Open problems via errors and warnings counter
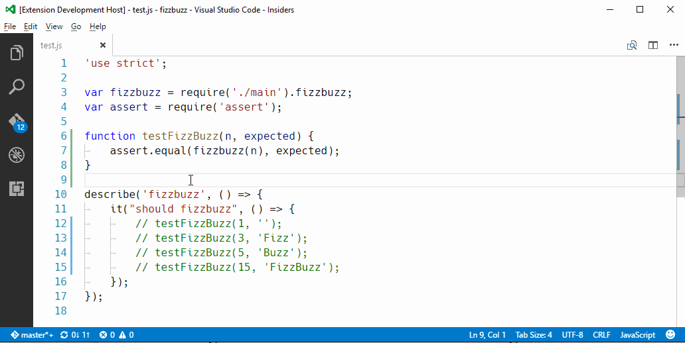The width and height of the screenshot is (685, 343). pos(117,334)
